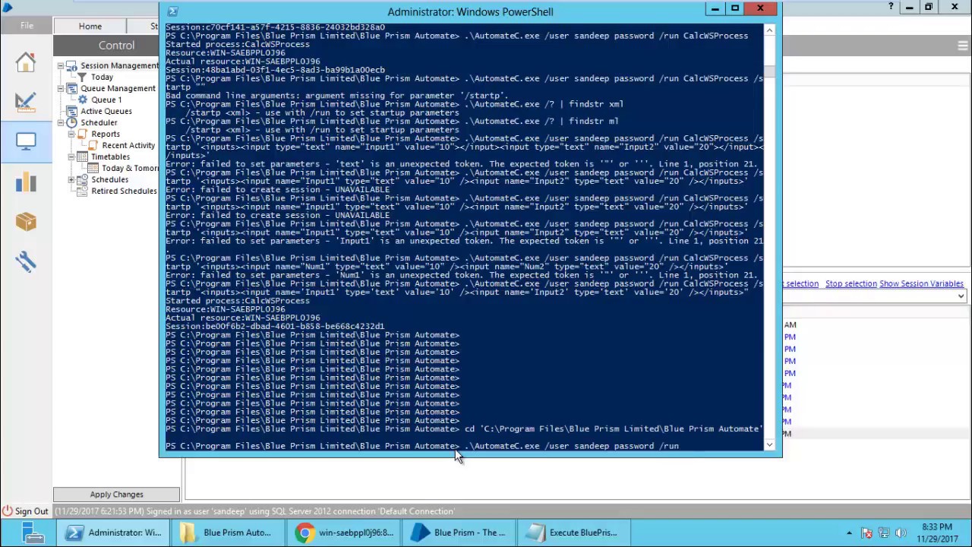Collapse the Reports tree node
The height and width of the screenshot is (547, 972).
coord(71,134)
